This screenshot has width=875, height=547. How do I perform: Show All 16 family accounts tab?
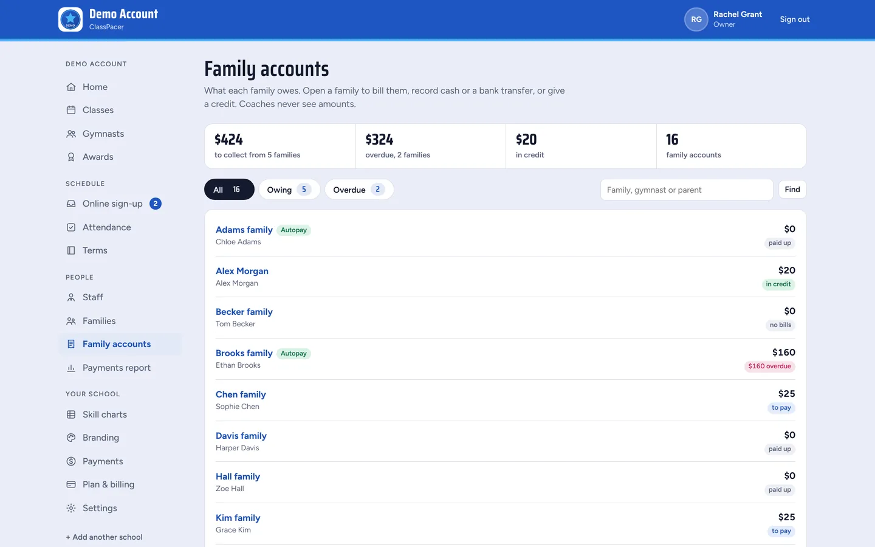coord(229,190)
